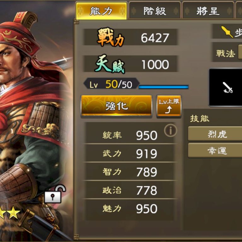Click the 天賦 1000 talent display
This screenshot has height=242, width=242.
[x=130, y=64]
